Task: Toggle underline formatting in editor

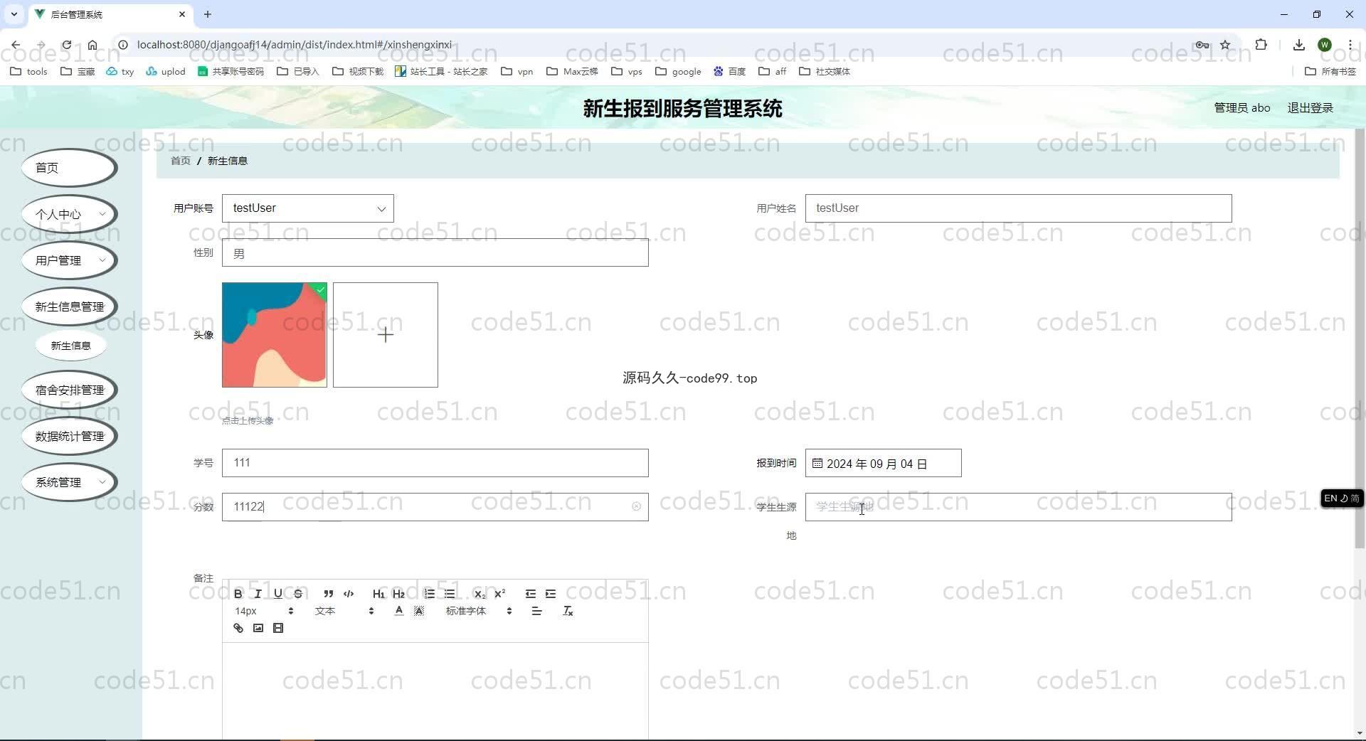Action: coord(278,594)
